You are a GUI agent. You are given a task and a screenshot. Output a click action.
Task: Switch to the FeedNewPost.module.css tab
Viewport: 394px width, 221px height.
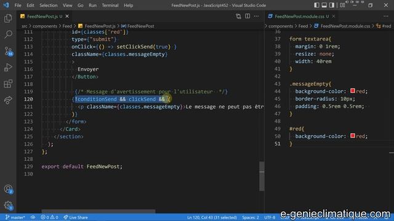299,17
